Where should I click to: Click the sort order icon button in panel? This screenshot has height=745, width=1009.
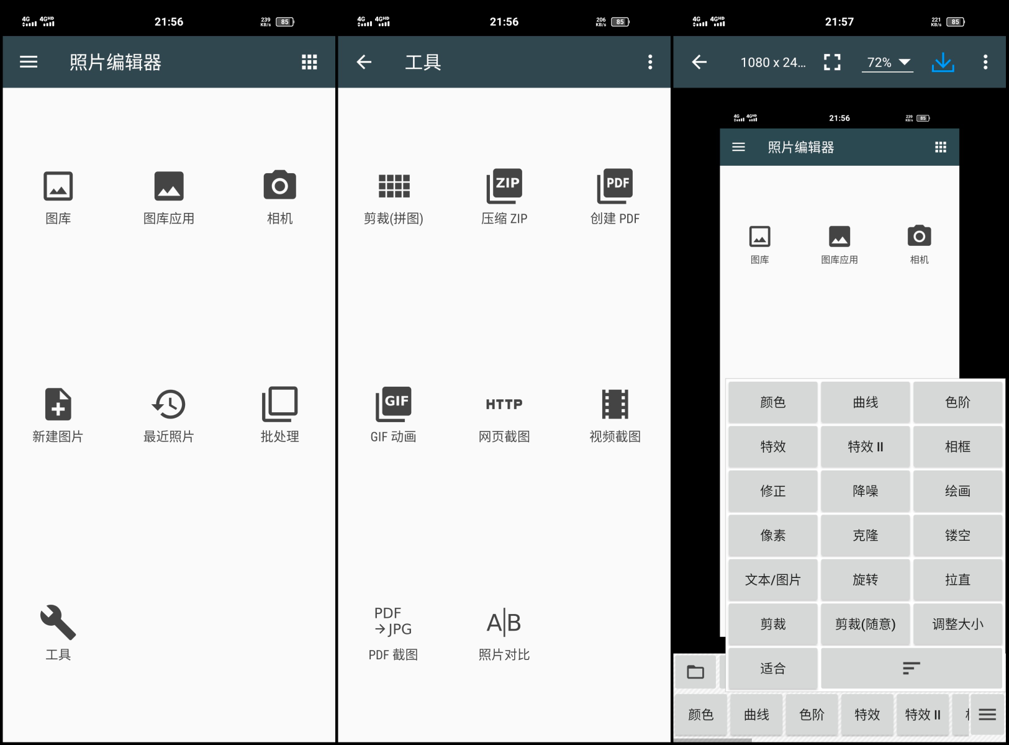tap(911, 668)
